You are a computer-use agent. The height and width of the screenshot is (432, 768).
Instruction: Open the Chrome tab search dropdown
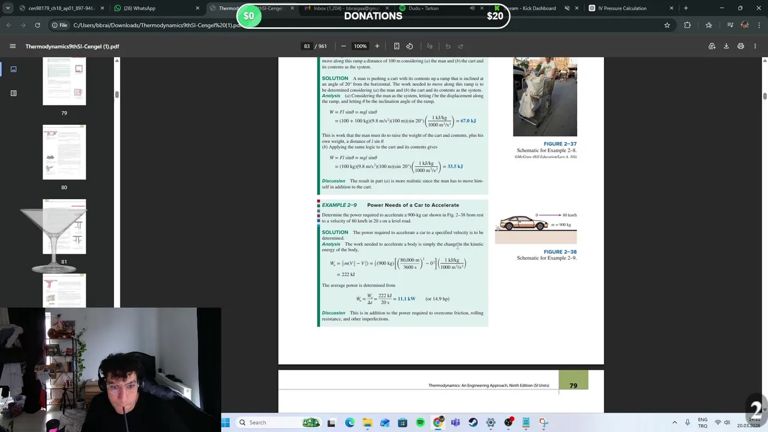click(x=8, y=8)
